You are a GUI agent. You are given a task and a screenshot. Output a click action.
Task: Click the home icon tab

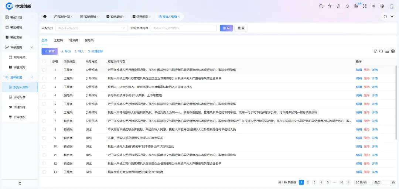[x=45, y=17]
